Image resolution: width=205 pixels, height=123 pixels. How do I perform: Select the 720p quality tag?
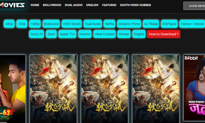22,24
